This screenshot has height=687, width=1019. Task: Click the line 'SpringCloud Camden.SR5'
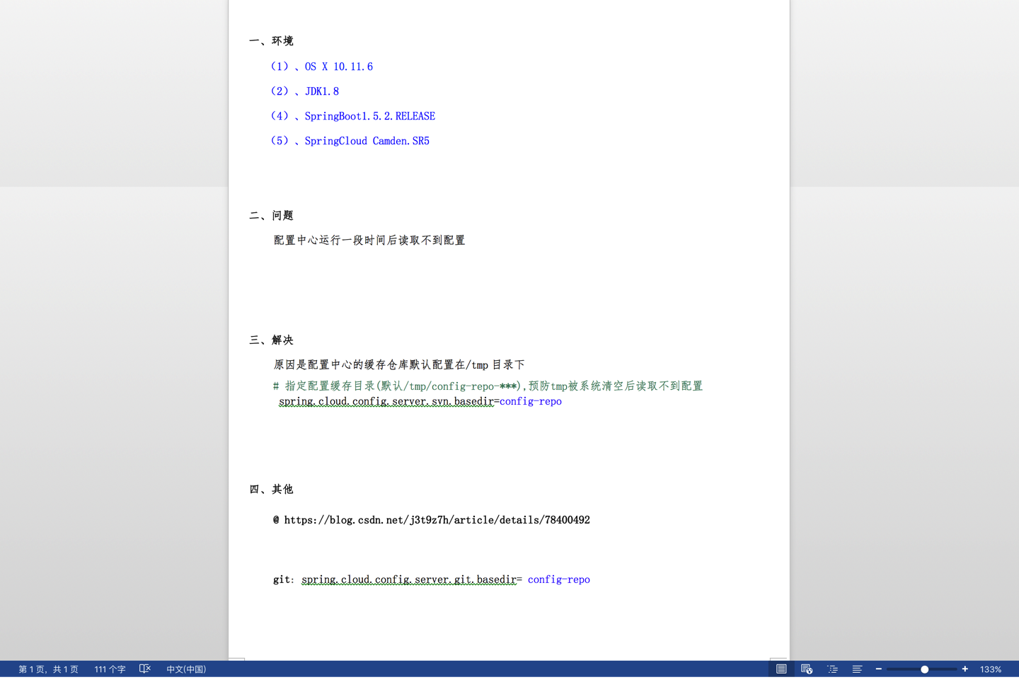tap(367, 141)
